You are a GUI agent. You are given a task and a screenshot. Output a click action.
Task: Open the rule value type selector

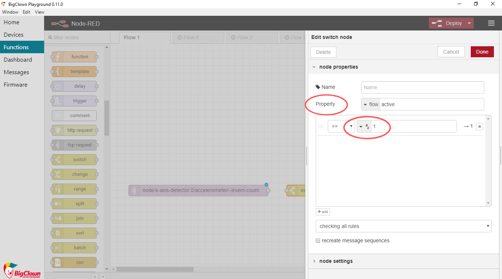point(364,126)
